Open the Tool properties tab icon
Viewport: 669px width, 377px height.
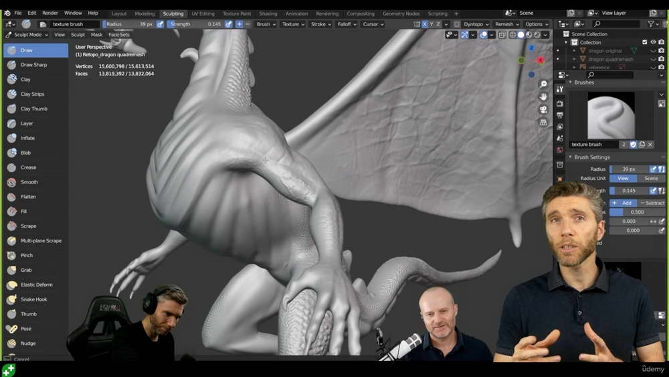pyautogui.click(x=560, y=89)
